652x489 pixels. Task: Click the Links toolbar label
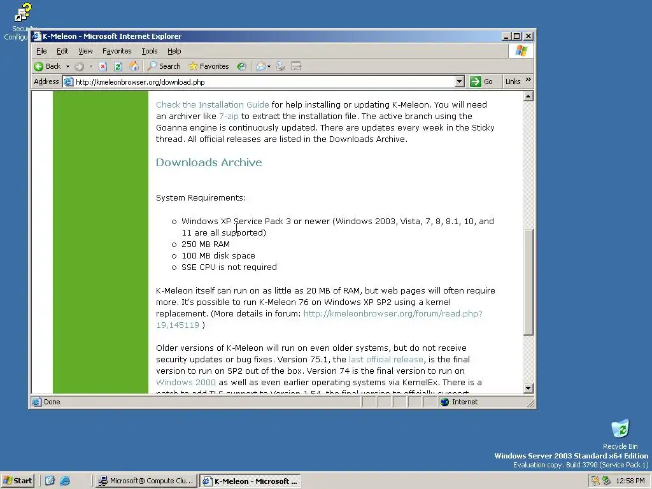click(513, 82)
